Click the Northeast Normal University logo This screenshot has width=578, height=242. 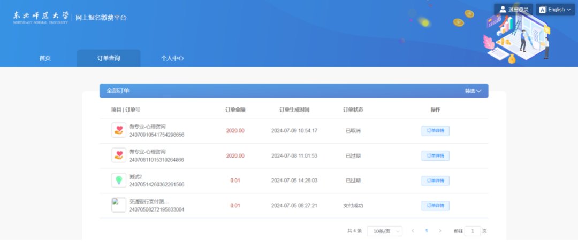pos(41,18)
